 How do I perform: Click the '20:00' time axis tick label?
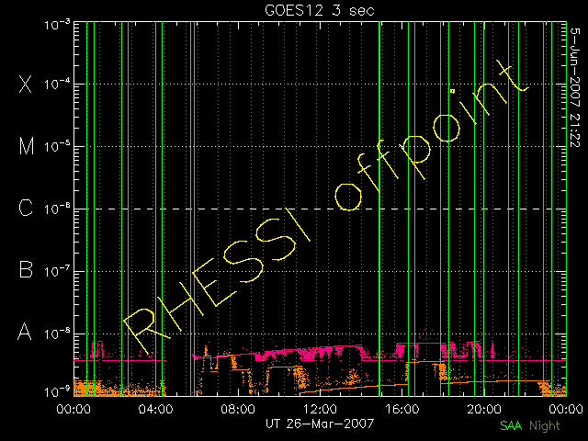(x=484, y=409)
